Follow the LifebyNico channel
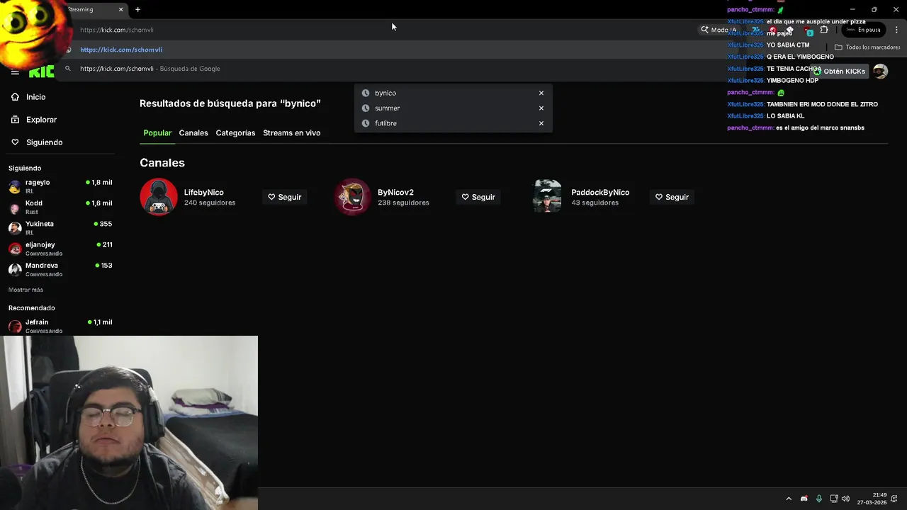This screenshot has height=510, width=907. click(x=284, y=197)
